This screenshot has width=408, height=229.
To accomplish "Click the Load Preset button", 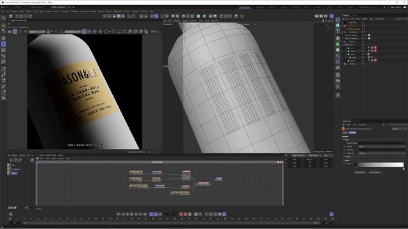I will 360,172.
